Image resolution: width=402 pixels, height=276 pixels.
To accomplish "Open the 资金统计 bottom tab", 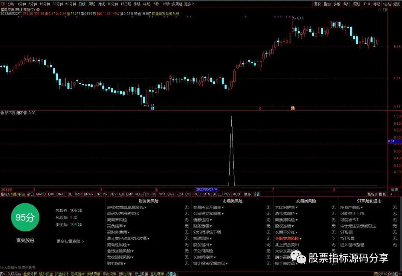I will 62,274.
